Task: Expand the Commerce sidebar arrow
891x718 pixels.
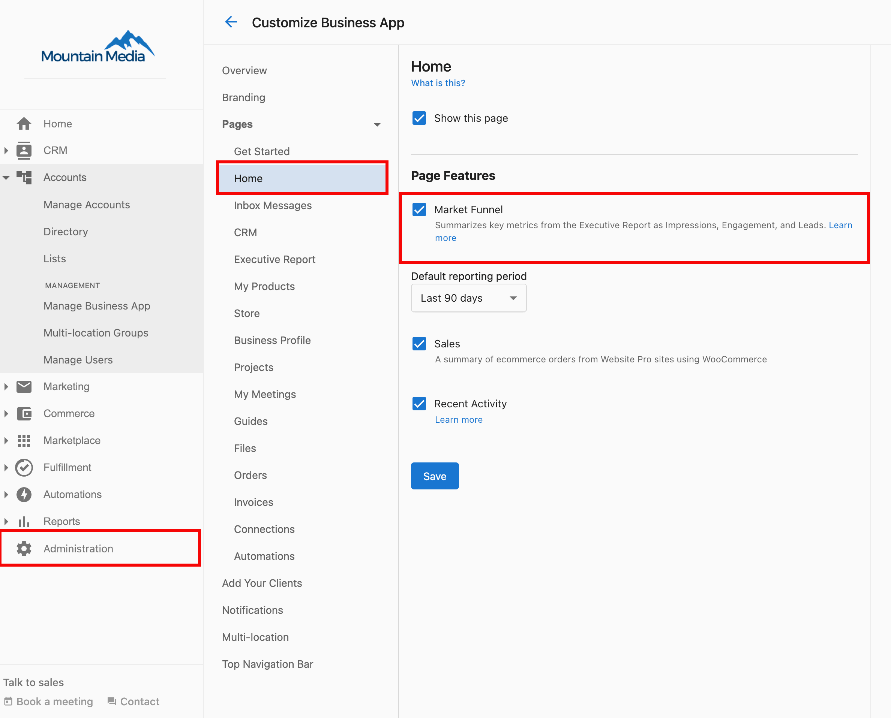Action: (x=6, y=413)
